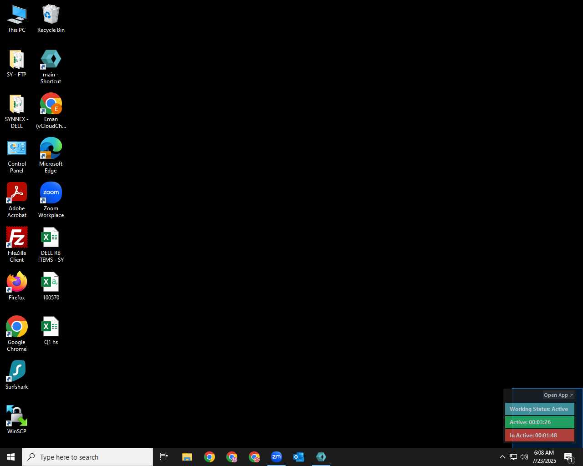The width and height of the screenshot is (583, 466).
Task: Open the second Chrome profile taskbar icon
Action: coord(232,457)
